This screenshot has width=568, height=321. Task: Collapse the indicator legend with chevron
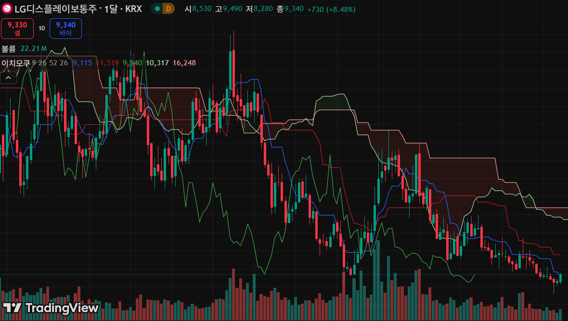click(x=8, y=78)
